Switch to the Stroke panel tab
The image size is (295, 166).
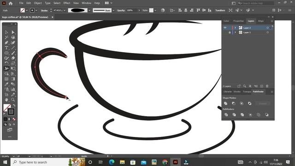tap(237, 92)
